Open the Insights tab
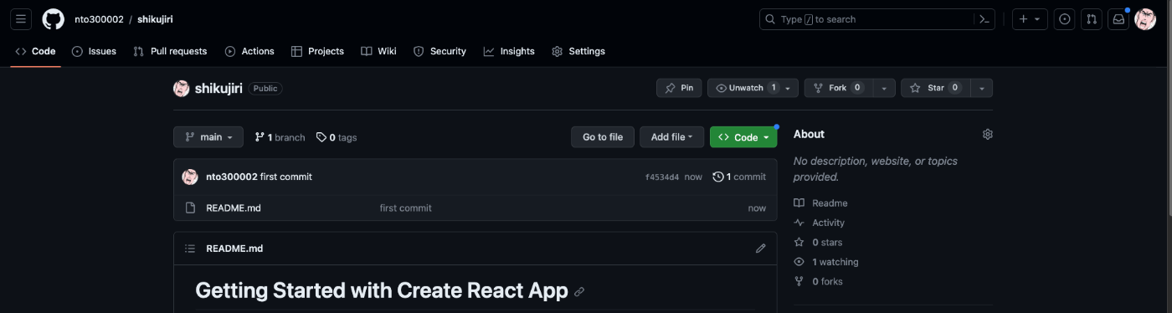The height and width of the screenshot is (313, 1172). click(509, 51)
